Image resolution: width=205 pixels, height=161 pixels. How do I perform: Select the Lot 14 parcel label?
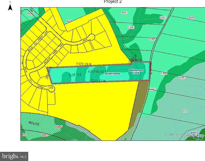click(75, 75)
